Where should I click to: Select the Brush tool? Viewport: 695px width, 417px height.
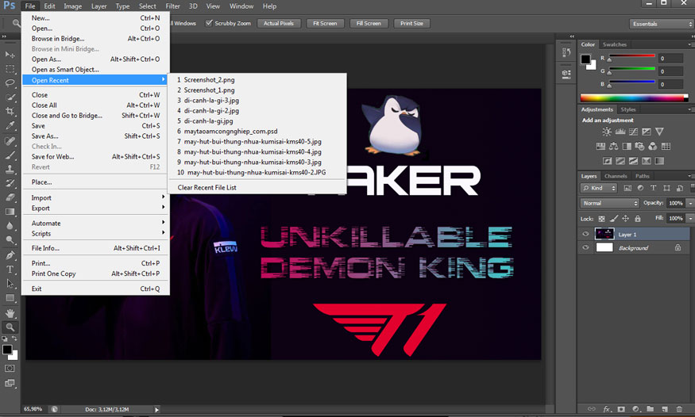tap(10, 155)
